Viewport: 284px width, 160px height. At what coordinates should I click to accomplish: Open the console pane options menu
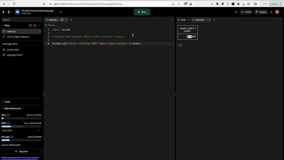[x=280, y=20]
